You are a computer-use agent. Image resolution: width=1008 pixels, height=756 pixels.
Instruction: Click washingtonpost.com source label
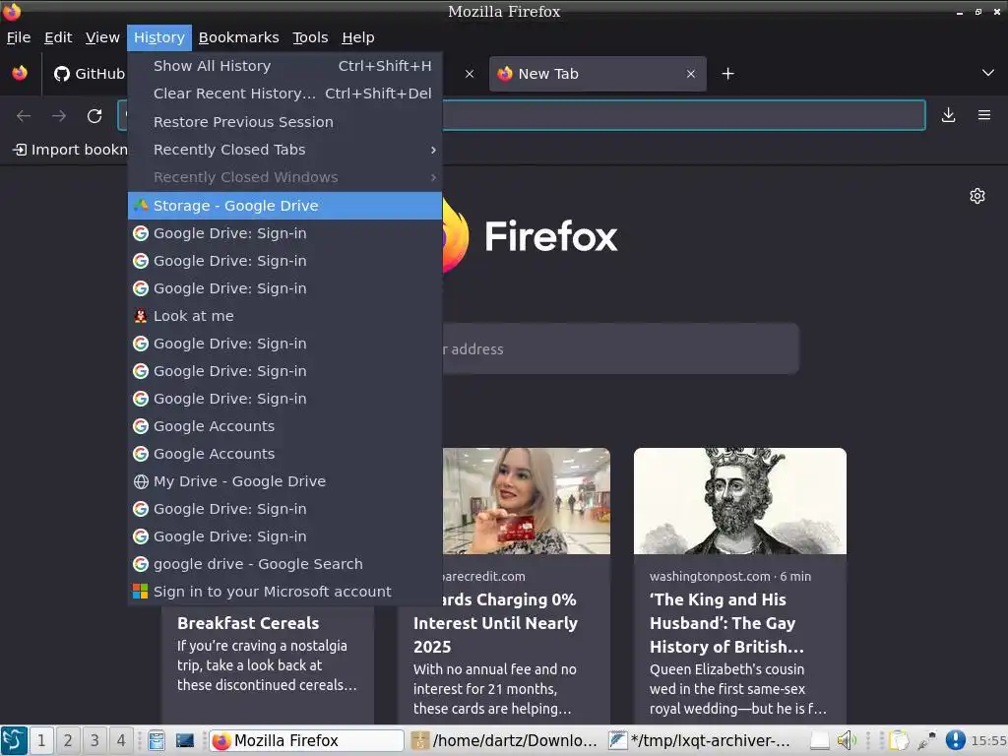[710, 577]
